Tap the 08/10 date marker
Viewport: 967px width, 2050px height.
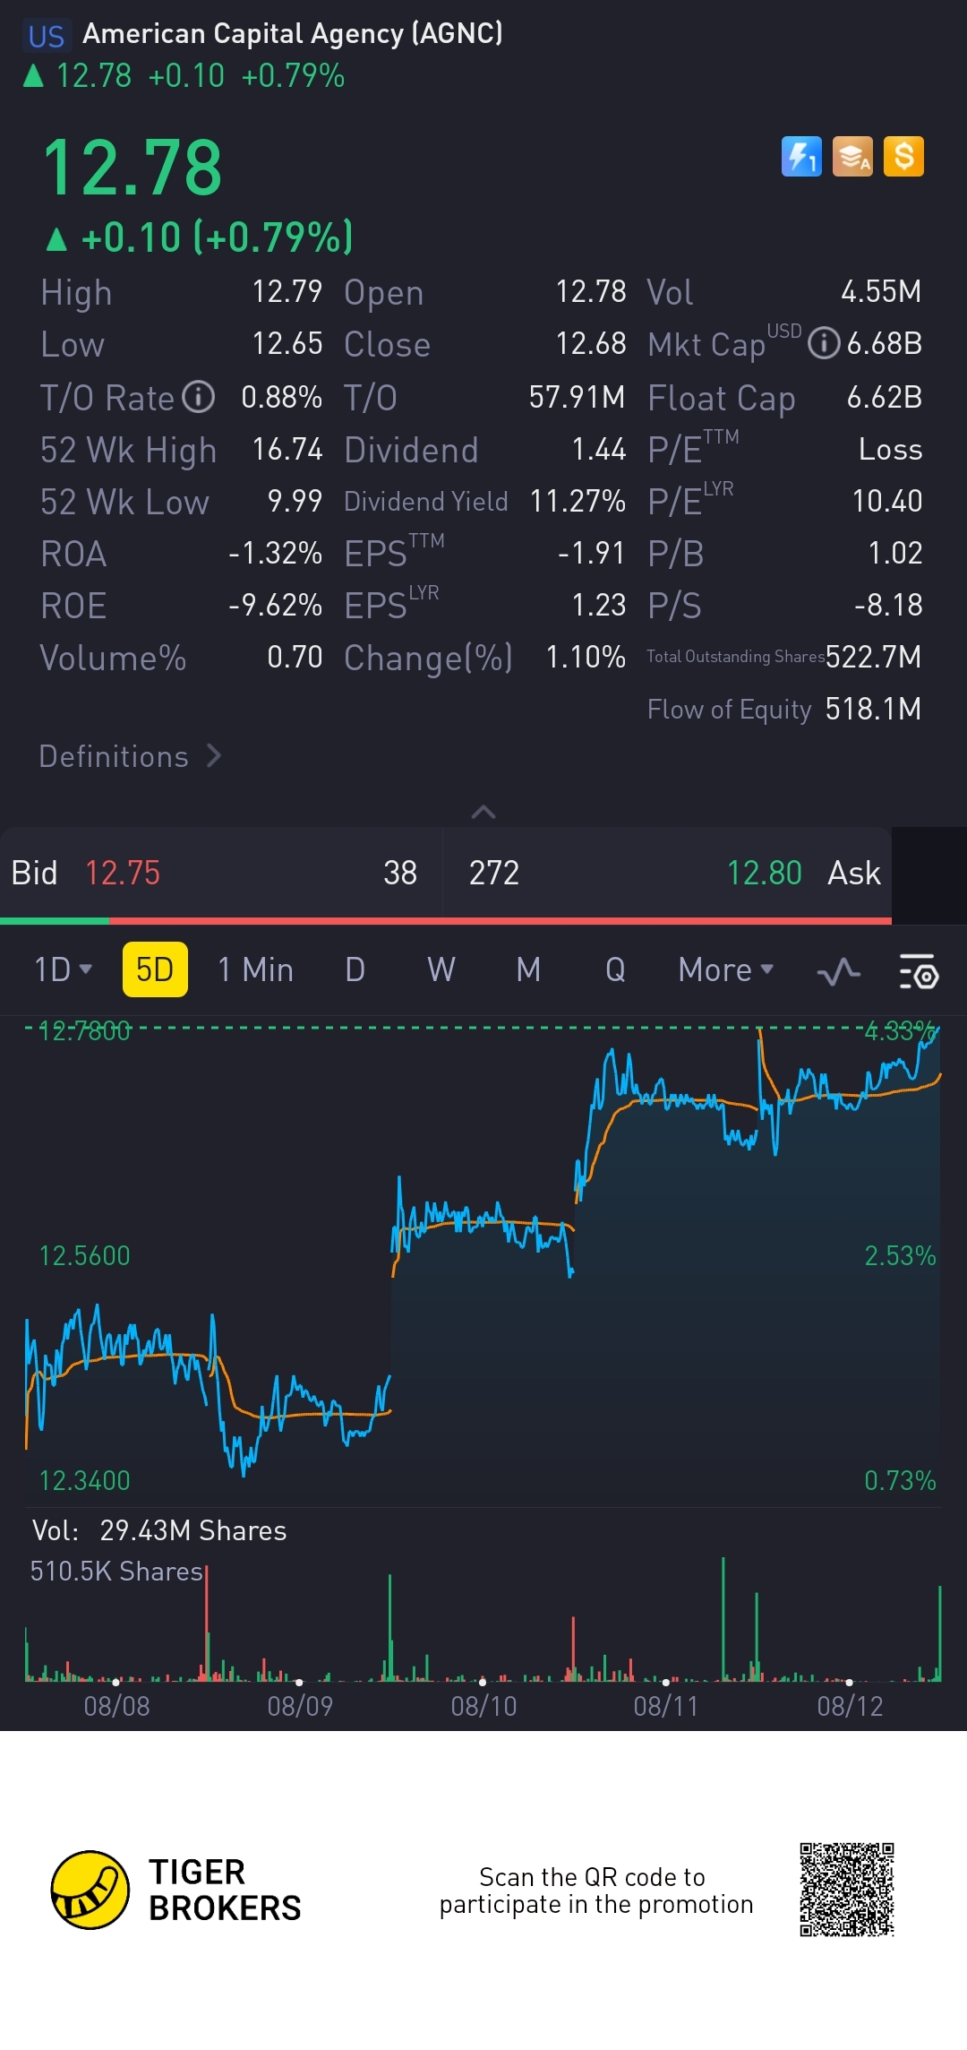pyautogui.click(x=483, y=1706)
